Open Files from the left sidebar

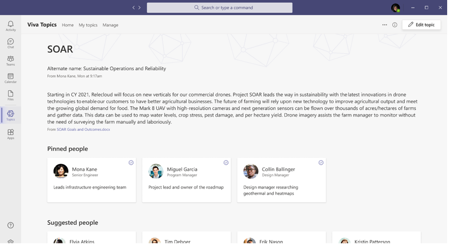point(11,95)
